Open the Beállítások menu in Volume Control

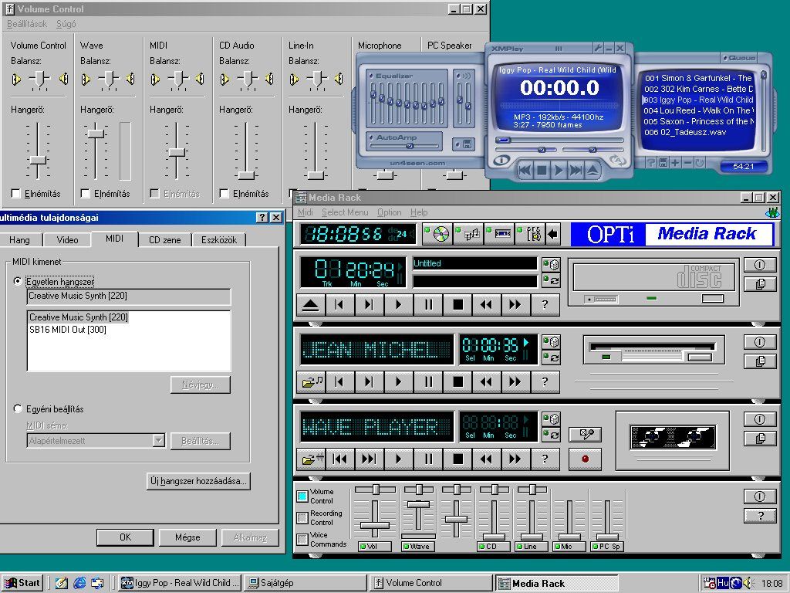click(27, 24)
